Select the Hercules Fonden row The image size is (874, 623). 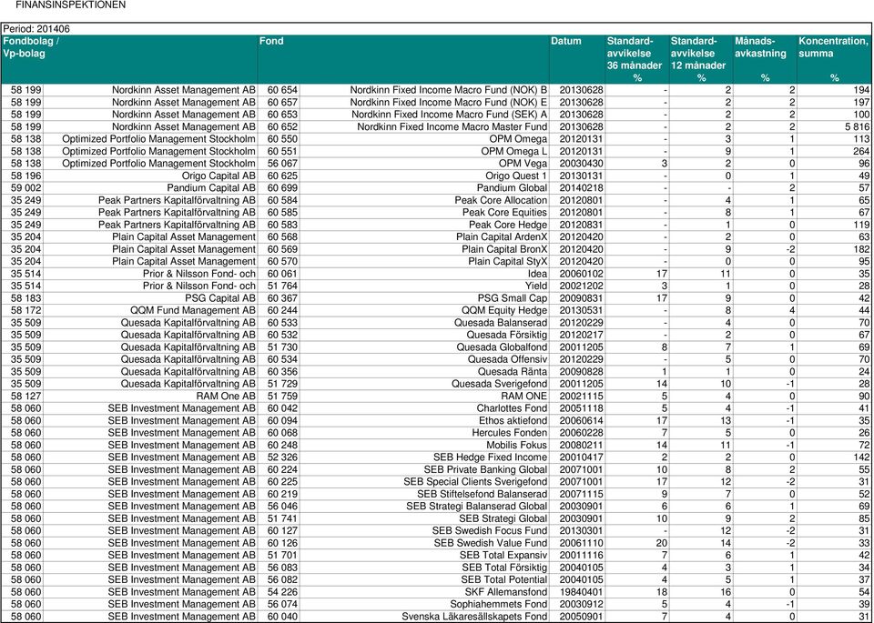[436, 433]
